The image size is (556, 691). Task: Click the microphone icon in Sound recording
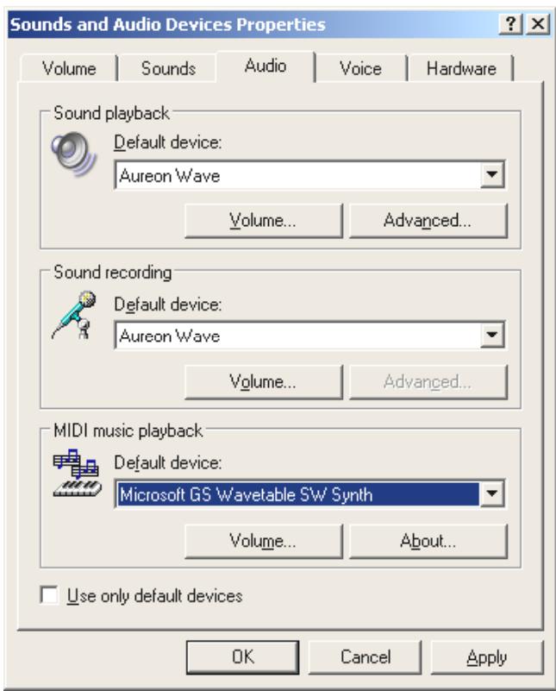[x=75, y=315]
